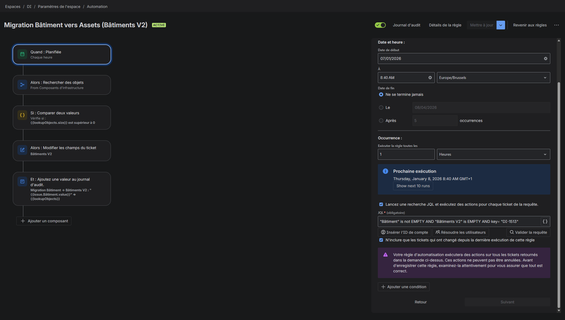Click the Retour button
565x320 pixels.
click(x=421, y=302)
